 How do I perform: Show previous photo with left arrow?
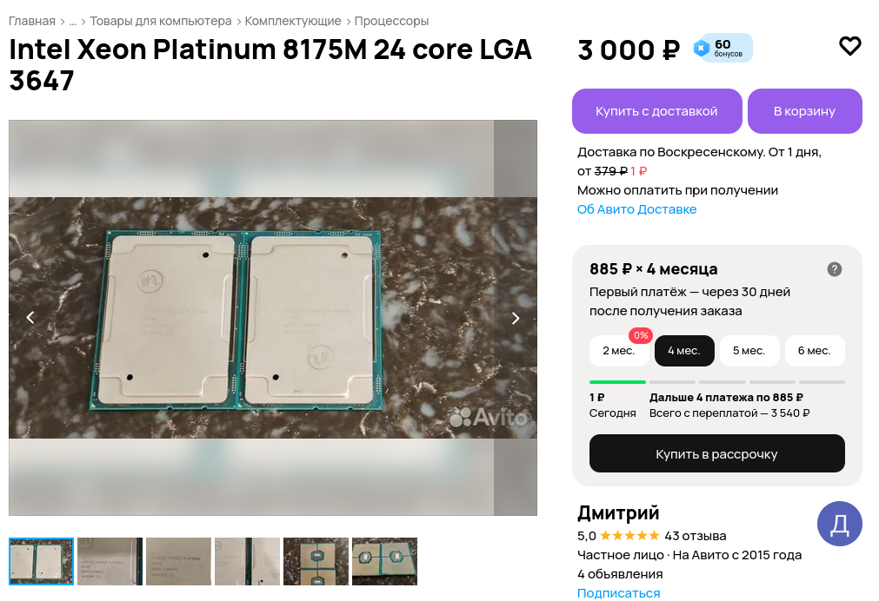[30, 318]
